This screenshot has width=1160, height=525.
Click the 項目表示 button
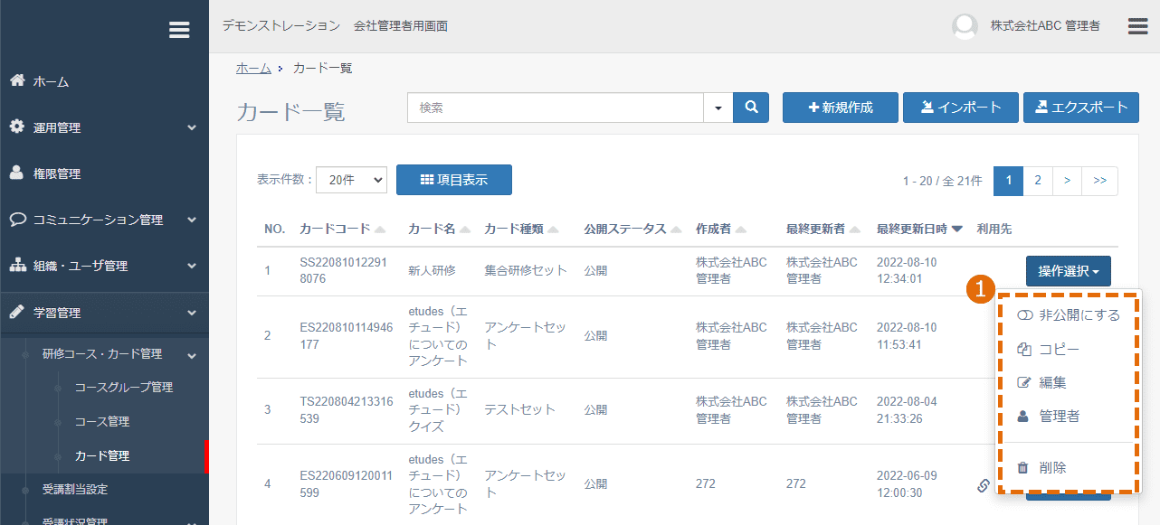click(454, 180)
